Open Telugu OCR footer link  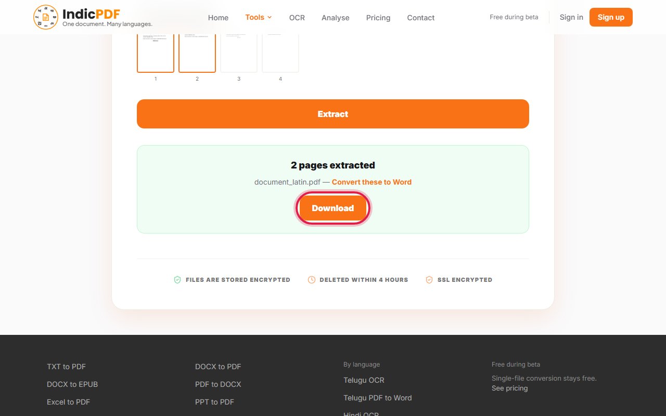pos(364,380)
